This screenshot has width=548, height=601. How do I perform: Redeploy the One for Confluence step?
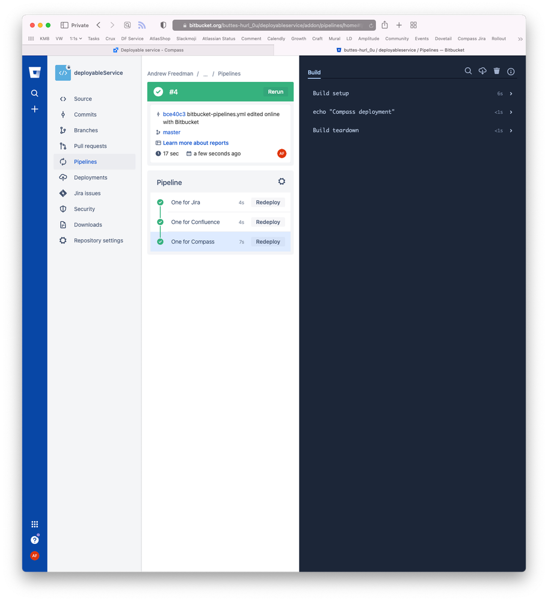[x=268, y=222]
